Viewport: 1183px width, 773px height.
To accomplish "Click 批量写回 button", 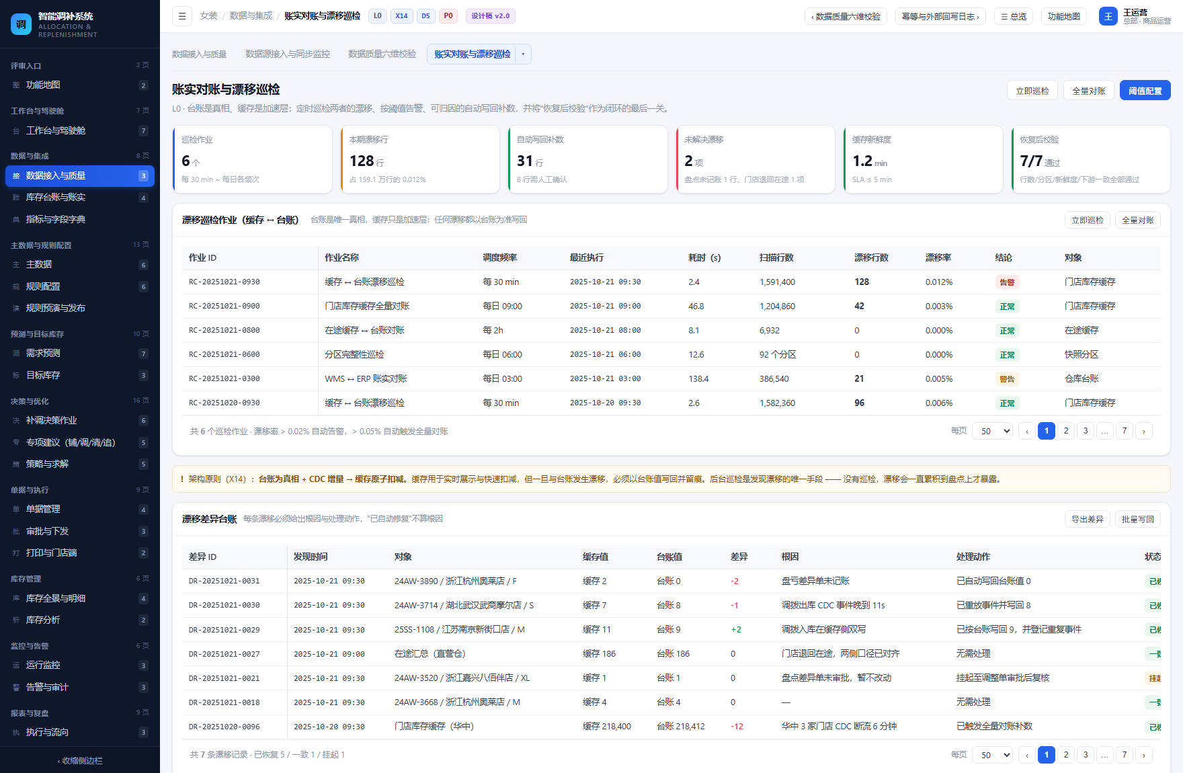I will (1138, 519).
